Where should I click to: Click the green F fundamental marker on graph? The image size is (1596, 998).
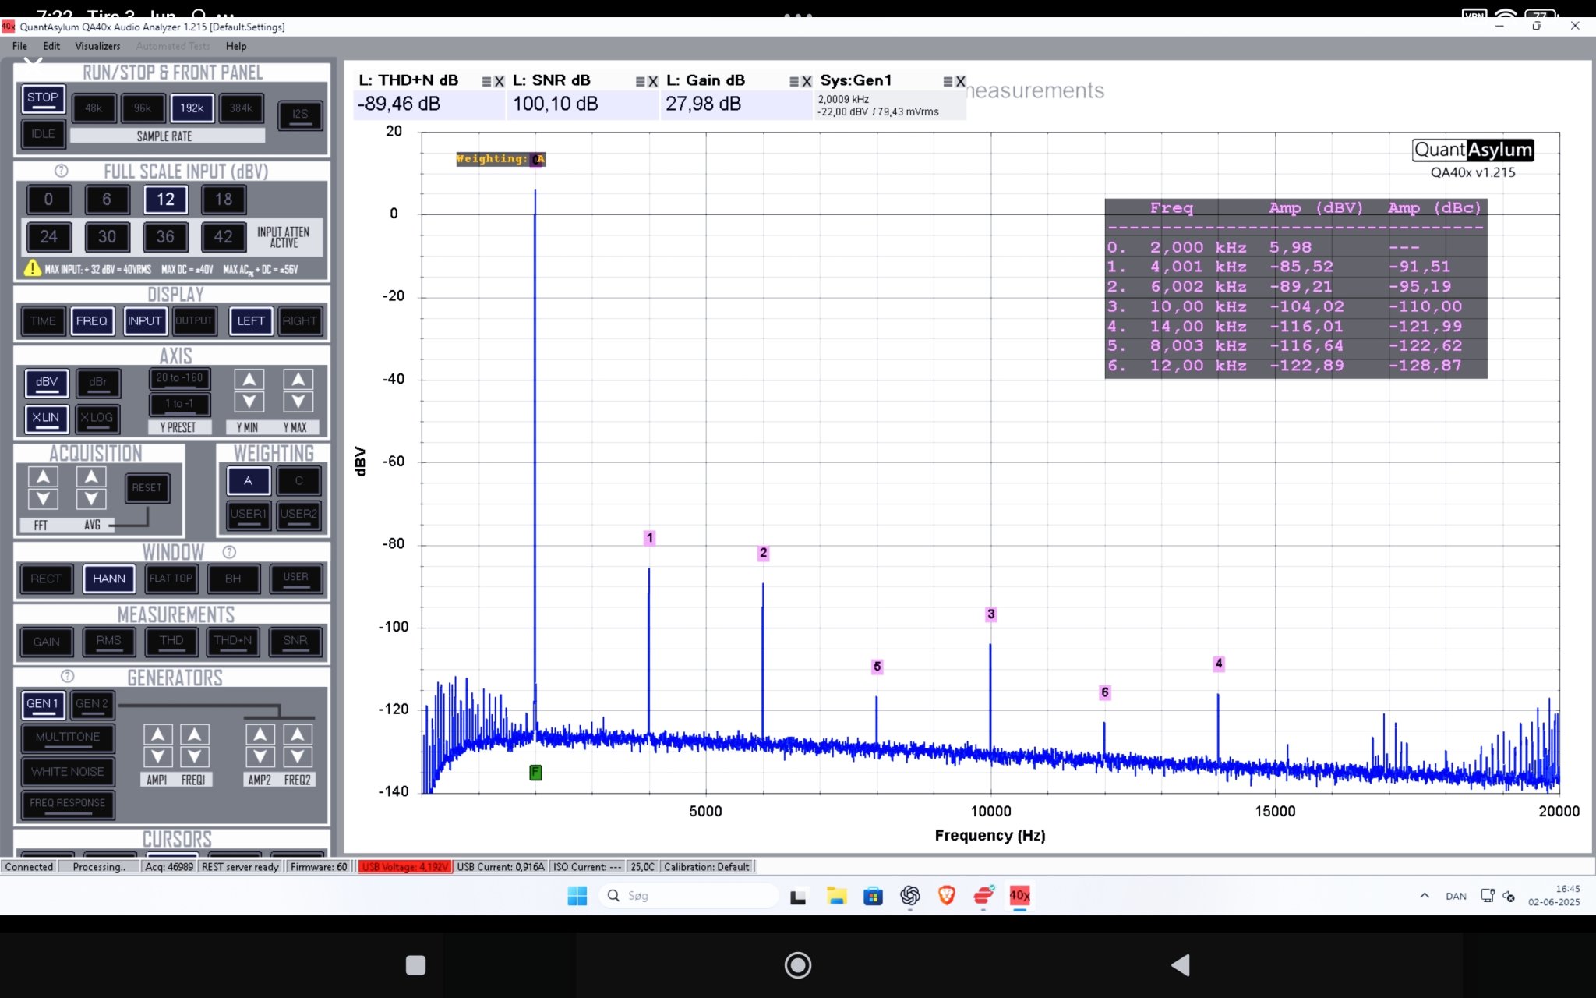pyautogui.click(x=535, y=773)
